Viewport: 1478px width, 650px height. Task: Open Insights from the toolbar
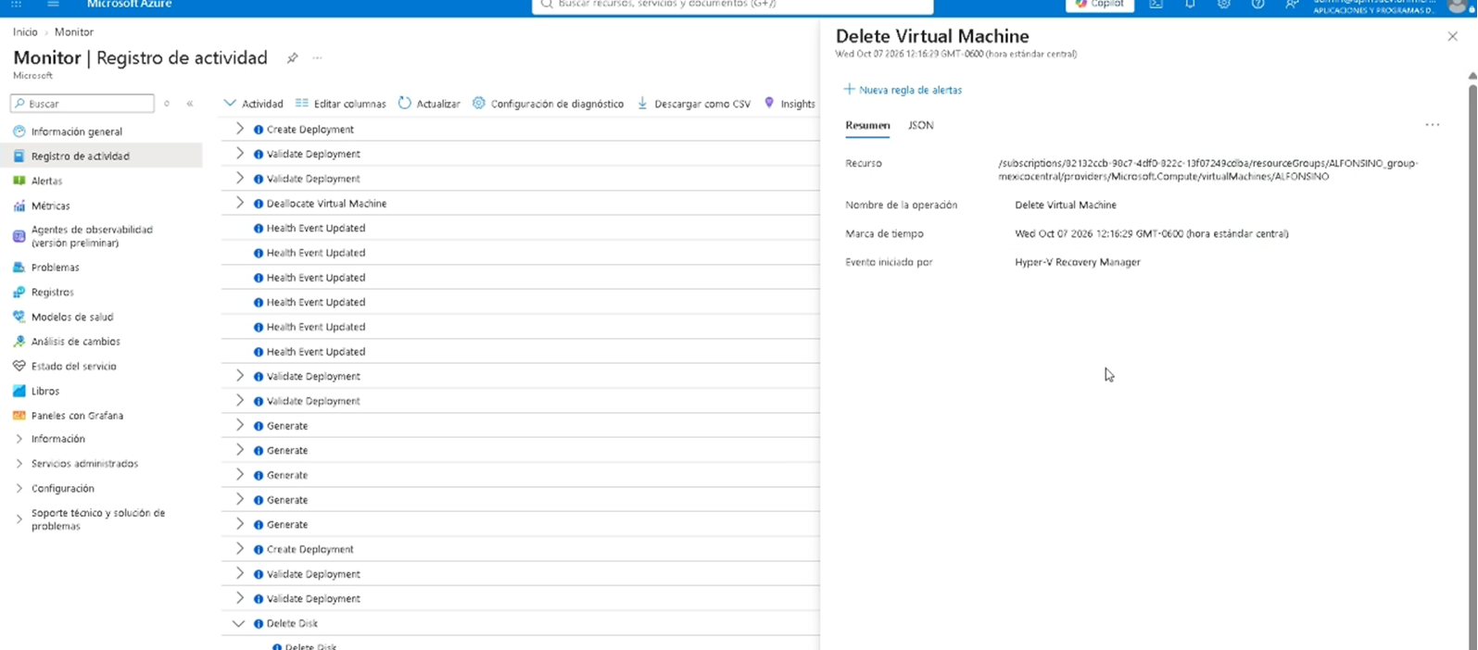[x=790, y=104]
